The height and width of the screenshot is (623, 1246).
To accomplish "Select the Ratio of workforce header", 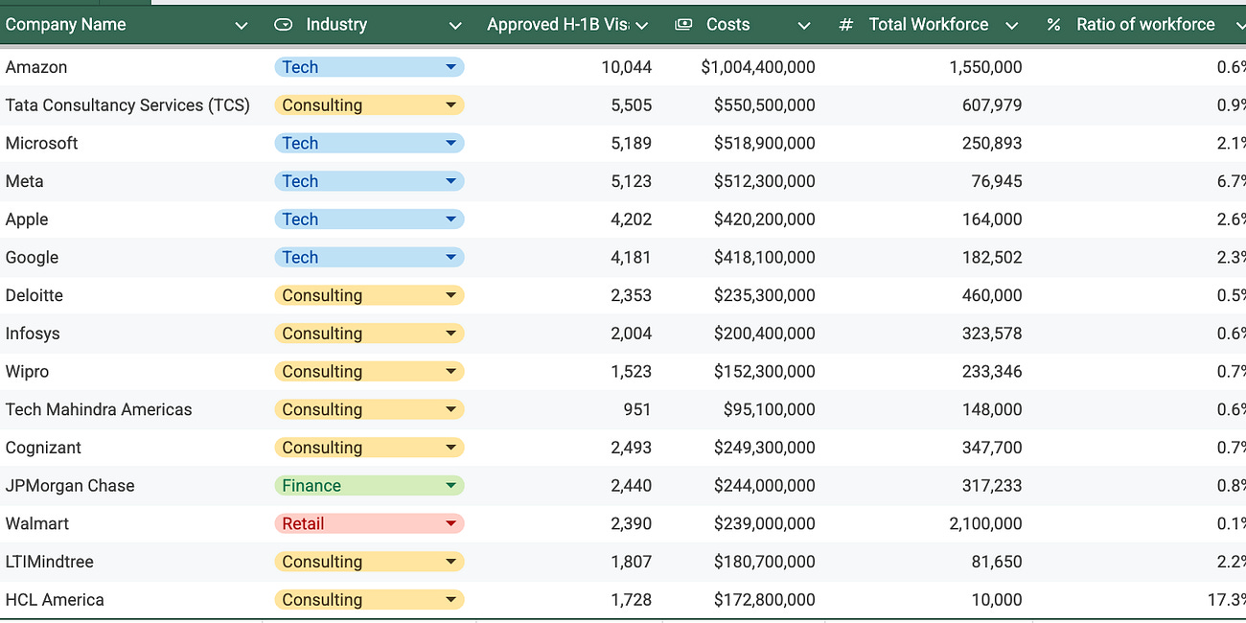I will (x=1140, y=25).
